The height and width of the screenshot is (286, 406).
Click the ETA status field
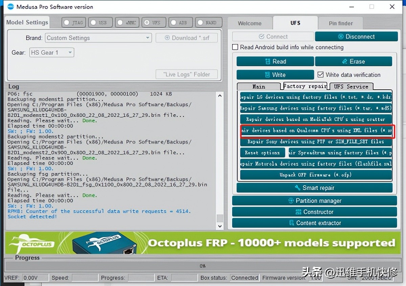(184, 278)
